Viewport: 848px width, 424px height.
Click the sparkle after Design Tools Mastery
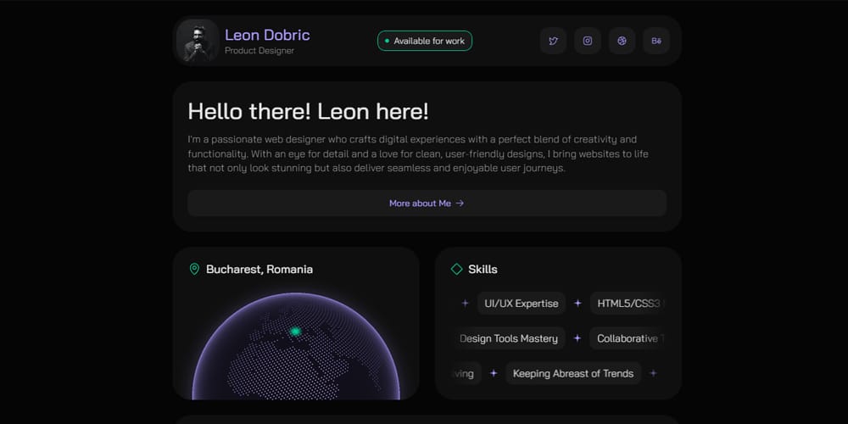click(x=577, y=338)
